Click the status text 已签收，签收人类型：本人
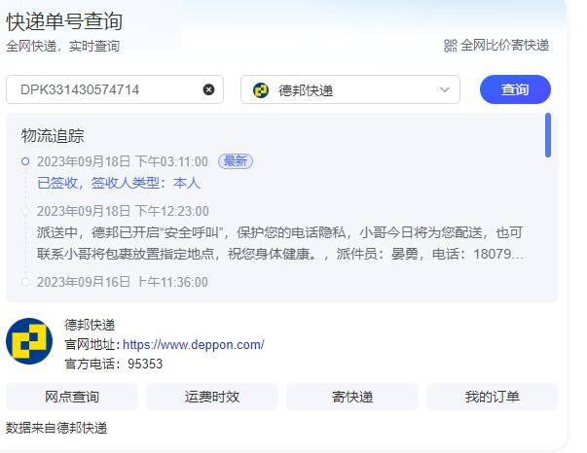This screenshot has height=453, width=587. (x=119, y=183)
